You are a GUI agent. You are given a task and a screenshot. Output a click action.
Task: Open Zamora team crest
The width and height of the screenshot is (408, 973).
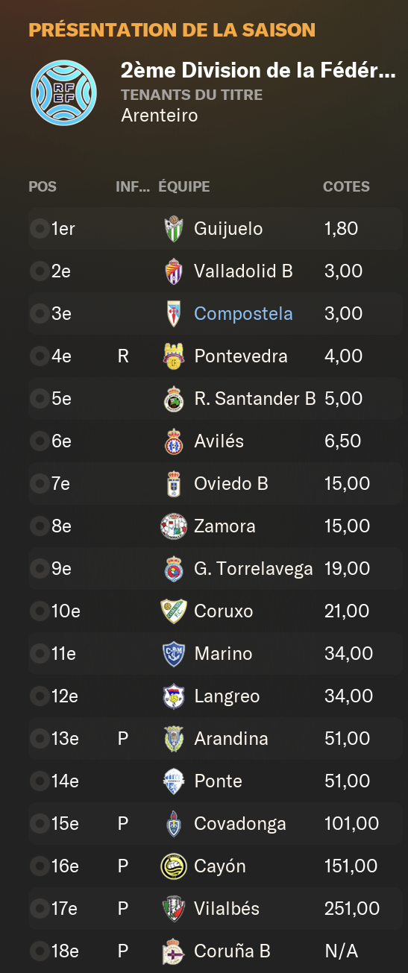tap(174, 526)
